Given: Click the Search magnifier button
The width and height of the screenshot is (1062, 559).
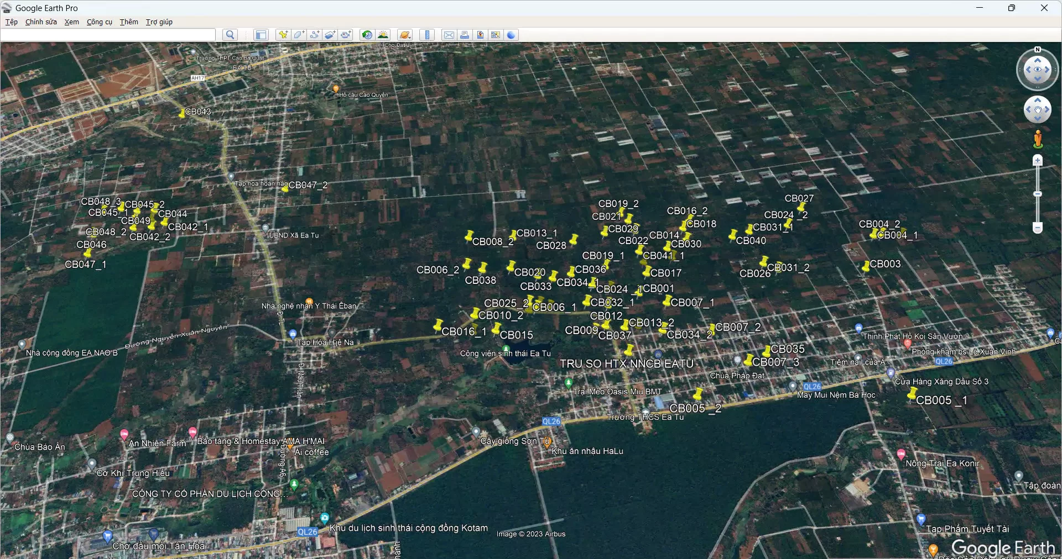Looking at the screenshot, I should [x=230, y=35].
